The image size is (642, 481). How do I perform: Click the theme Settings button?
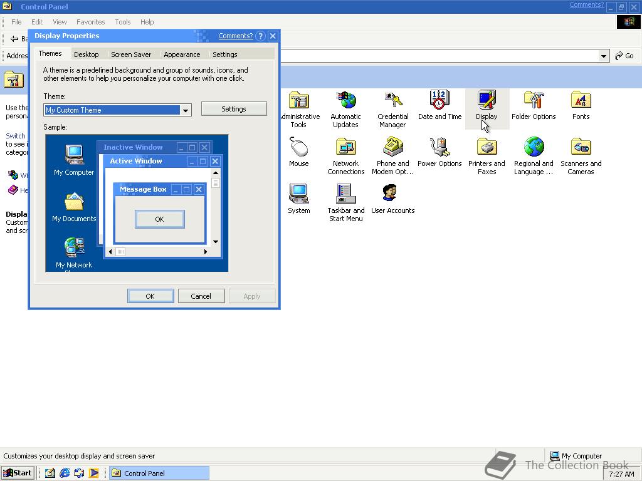234,109
